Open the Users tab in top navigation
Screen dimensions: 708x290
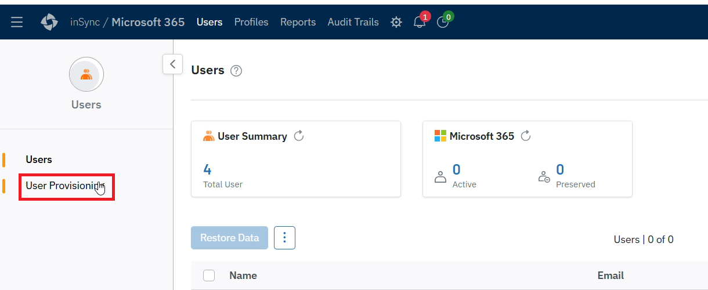point(209,22)
